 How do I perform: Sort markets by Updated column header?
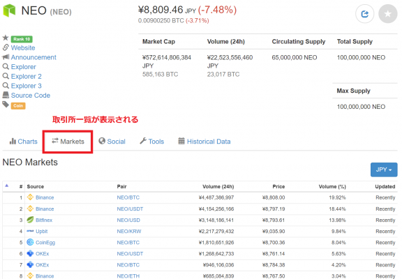click(385, 186)
